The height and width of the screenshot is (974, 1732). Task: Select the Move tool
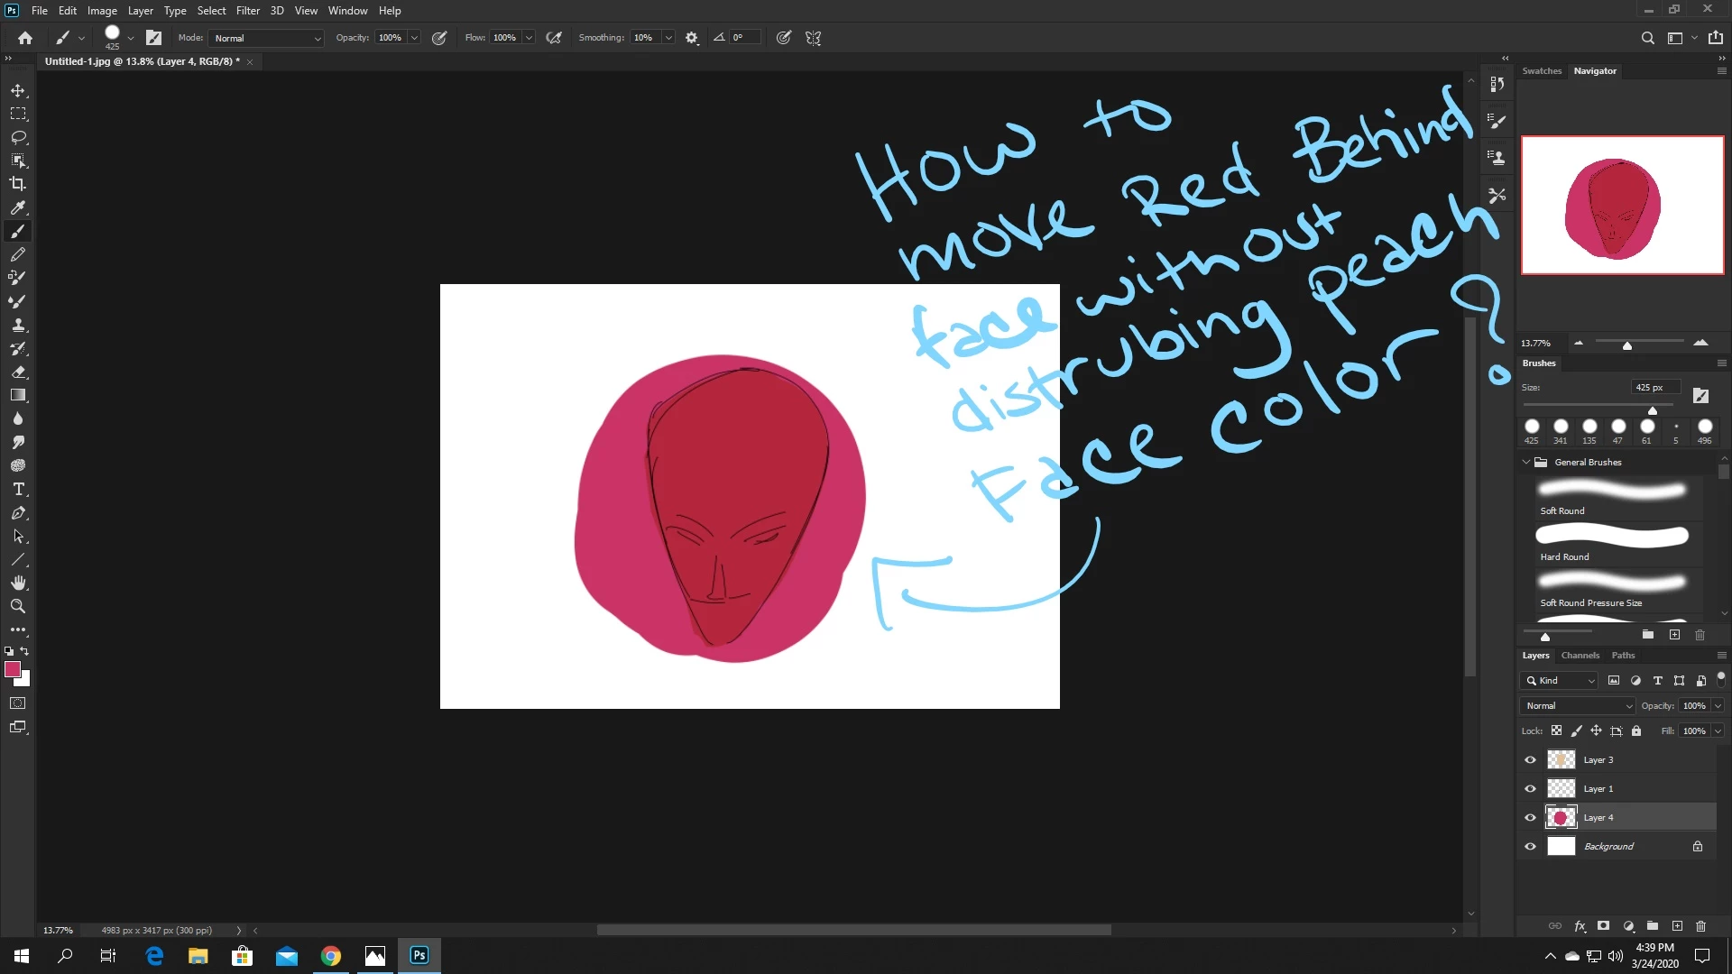[18, 91]
